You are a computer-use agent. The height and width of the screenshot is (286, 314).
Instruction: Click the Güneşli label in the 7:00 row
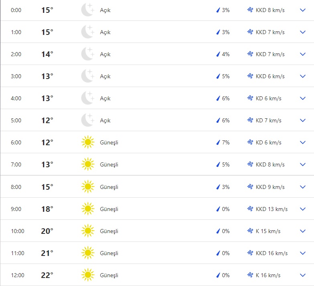pos(109,164)
